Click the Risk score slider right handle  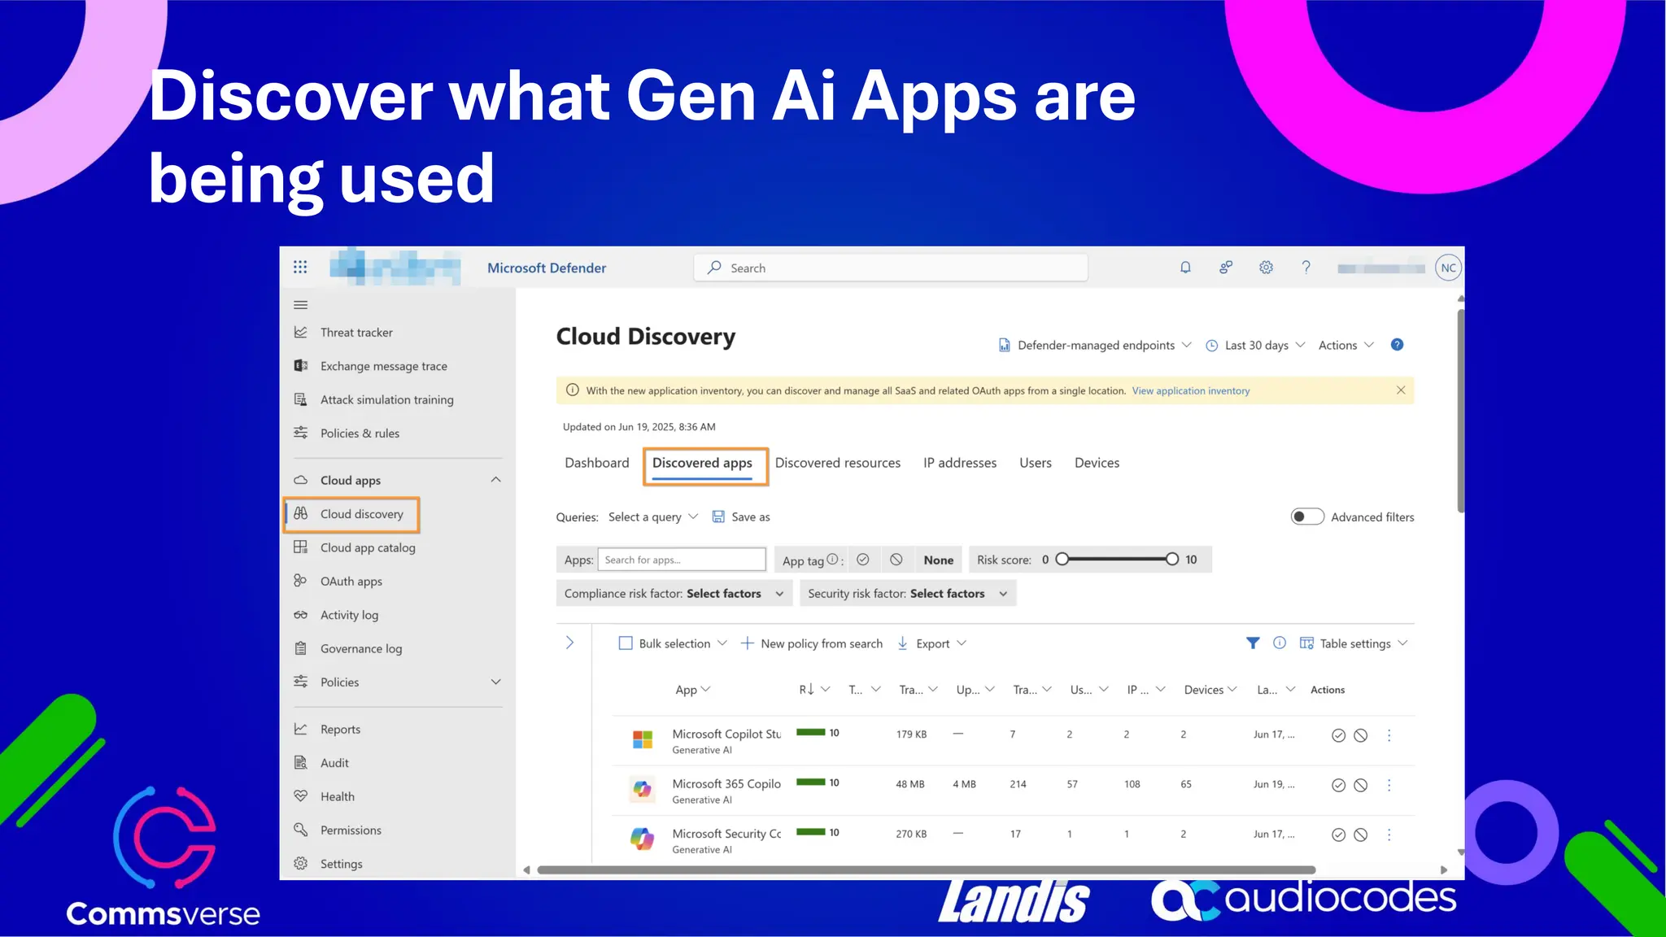1171,560
